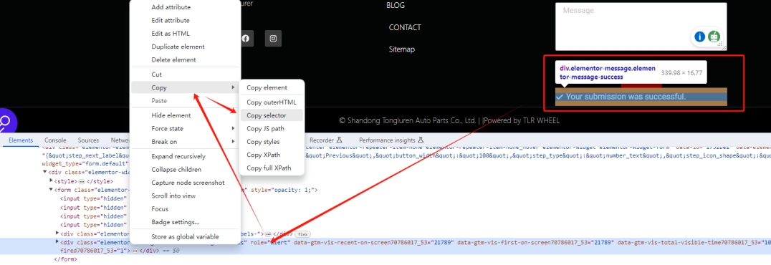
Task: Click the success checkmark before submission message
Action: pyautogui.click(x=559, y=97)
